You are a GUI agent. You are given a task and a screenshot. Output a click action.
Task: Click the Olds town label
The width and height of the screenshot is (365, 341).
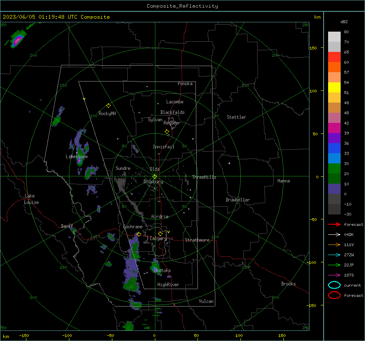(x=155, y=169)
